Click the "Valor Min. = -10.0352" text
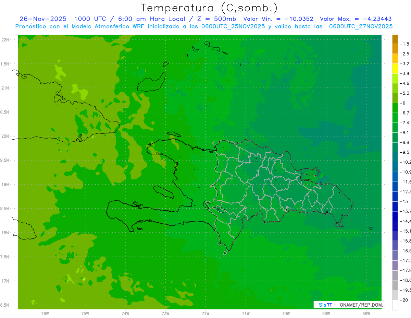 point(278,19)
